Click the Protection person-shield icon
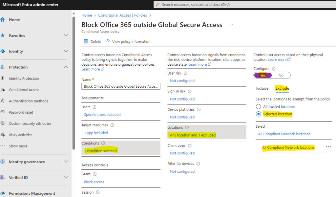The image size is (336, 197). coord(3,67)
